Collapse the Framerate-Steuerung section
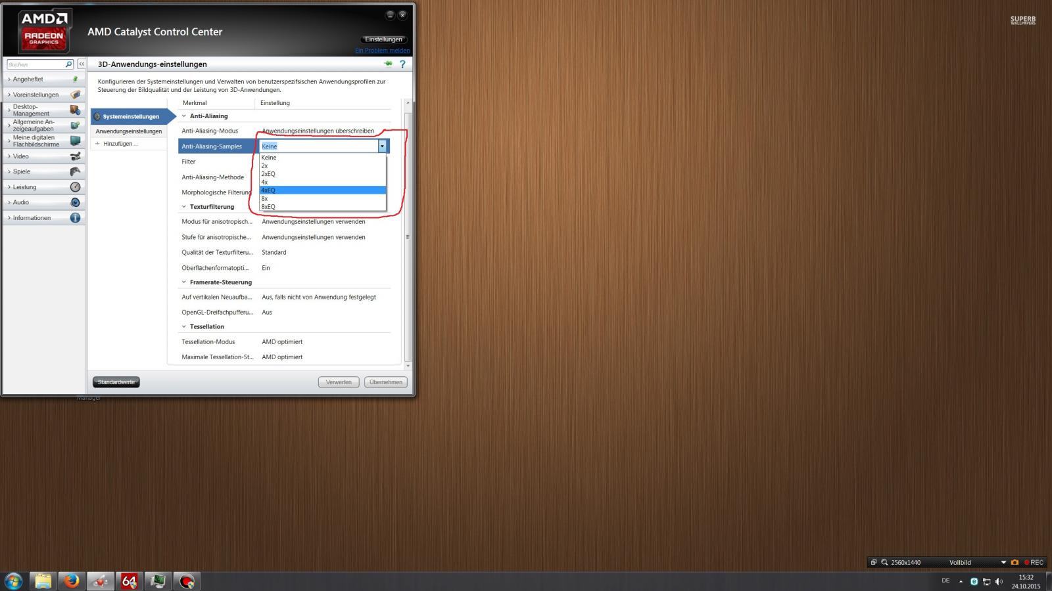 (184, 282)
